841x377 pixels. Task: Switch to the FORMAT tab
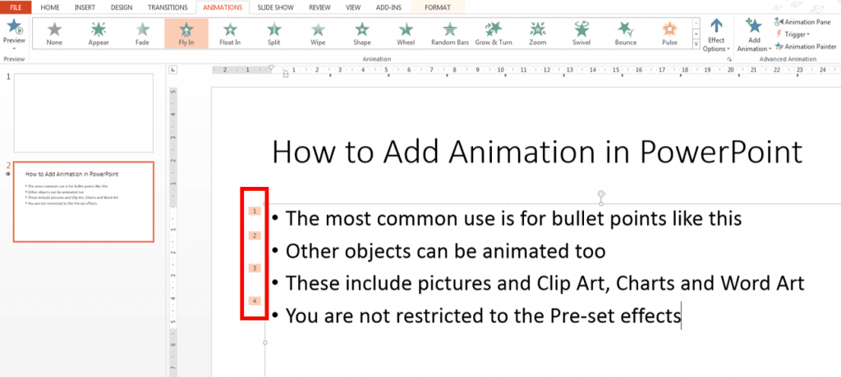(x=438, y=7)
